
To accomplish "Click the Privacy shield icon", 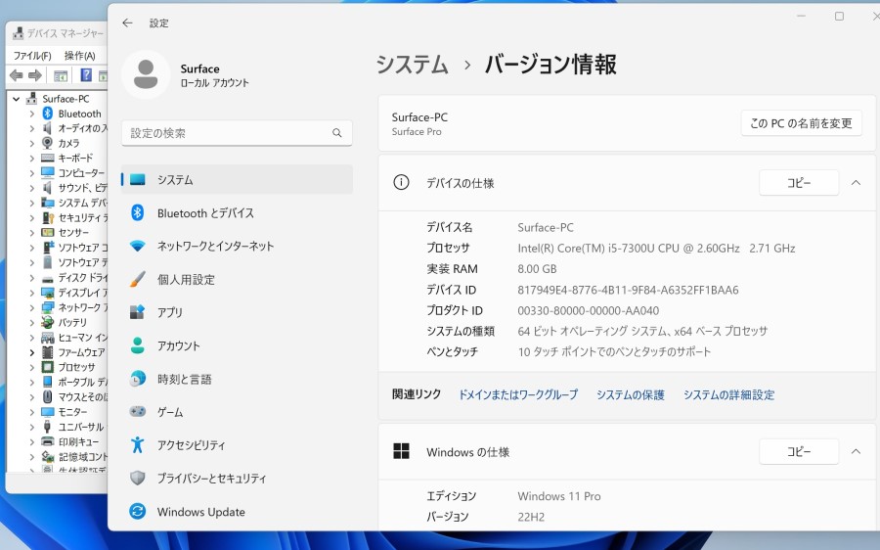I will click(138, 479).
